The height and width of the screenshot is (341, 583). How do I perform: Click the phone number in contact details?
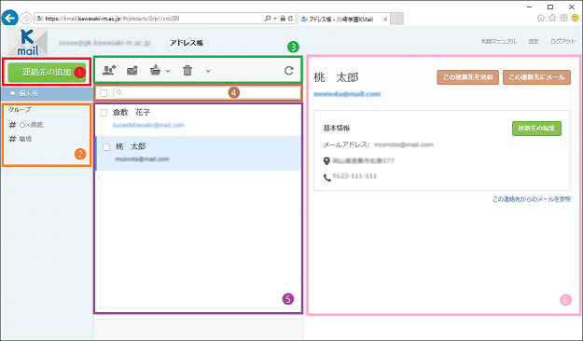pyautogui.click(x=354, y=176)
